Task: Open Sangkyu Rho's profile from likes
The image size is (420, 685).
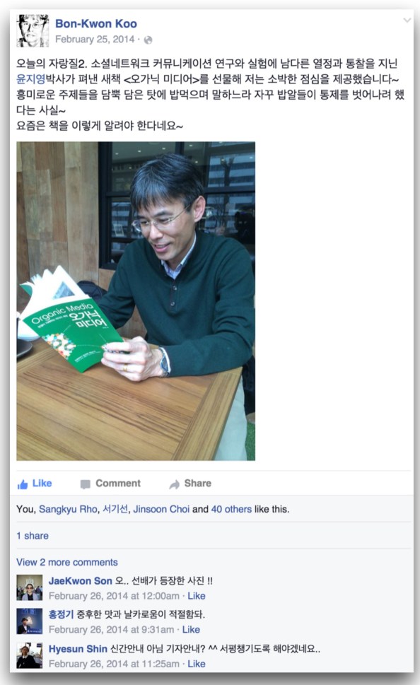Action: click(68, 509)
